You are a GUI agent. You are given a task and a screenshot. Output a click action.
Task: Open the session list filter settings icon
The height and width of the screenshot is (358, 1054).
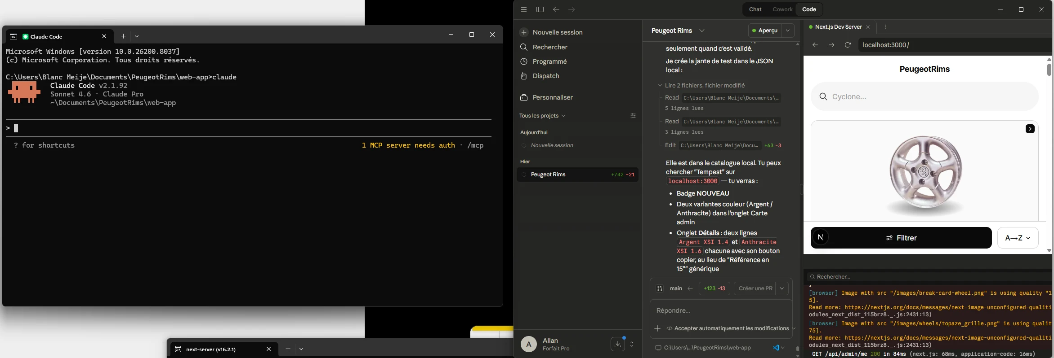[x=633, y=116]
